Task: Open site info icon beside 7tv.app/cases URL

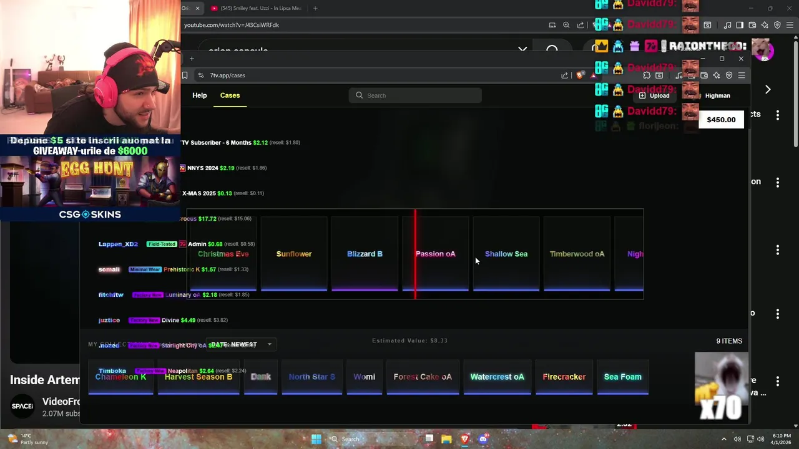Action: (200, 75)
